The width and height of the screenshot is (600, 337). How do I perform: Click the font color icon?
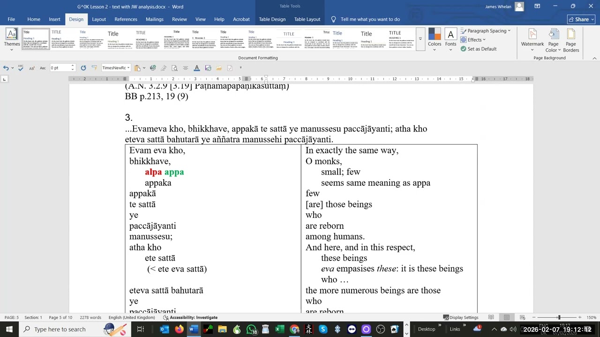click(197, 68)
